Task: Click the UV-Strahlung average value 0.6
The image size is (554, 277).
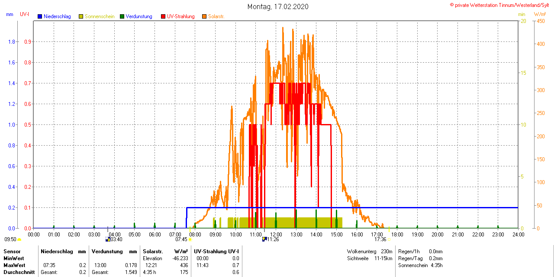Action: [235, 272]
